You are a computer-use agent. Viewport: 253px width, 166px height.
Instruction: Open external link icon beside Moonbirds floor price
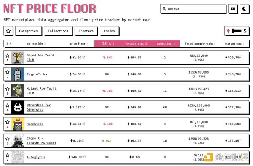pyautogui.click(x=83, y=124)
